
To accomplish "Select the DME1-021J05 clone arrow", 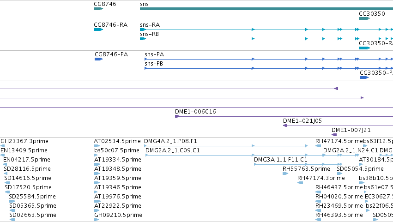I will point(338,126).
